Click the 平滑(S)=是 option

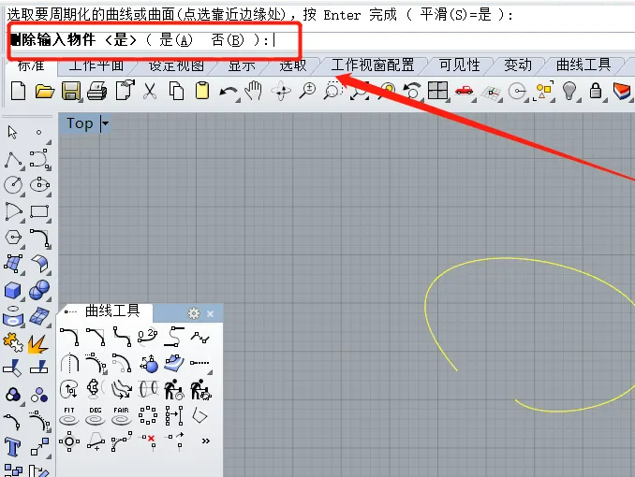tap(455, 15)
